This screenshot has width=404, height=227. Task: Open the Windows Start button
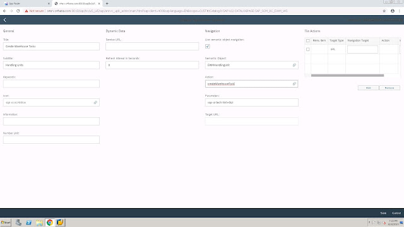tap(6, 223)
